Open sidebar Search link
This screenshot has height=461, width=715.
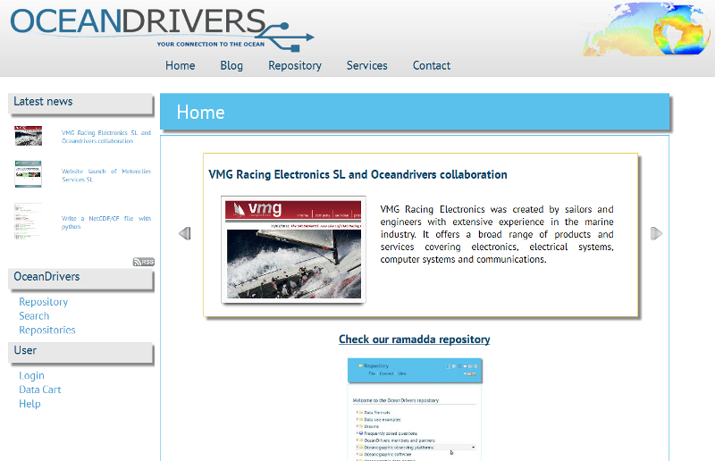click(x=34, y=316)
